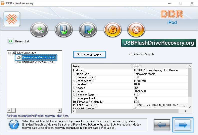Open the iPod connection help link

38,116
